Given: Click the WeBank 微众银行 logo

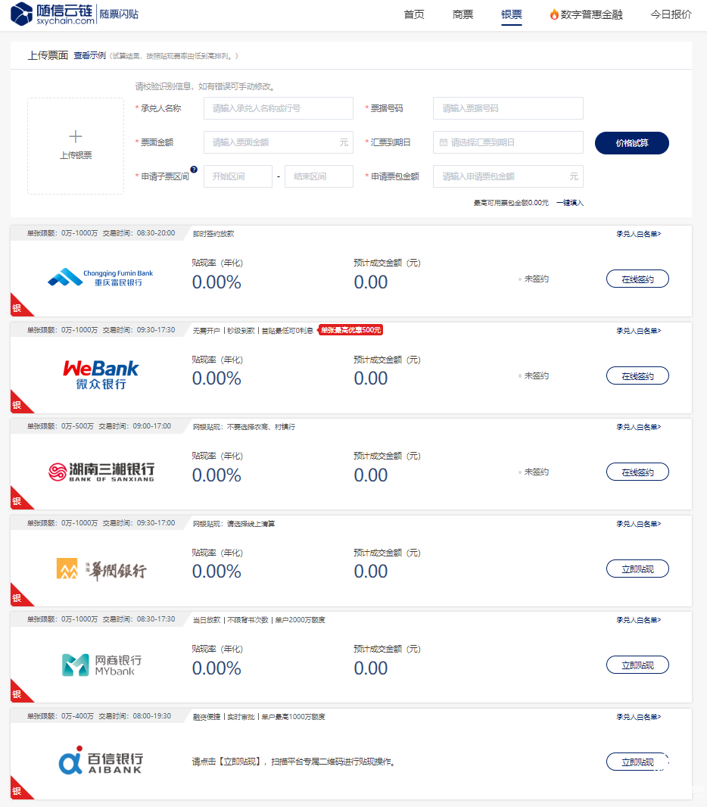Looking at the screenshot, I should 101,375.
